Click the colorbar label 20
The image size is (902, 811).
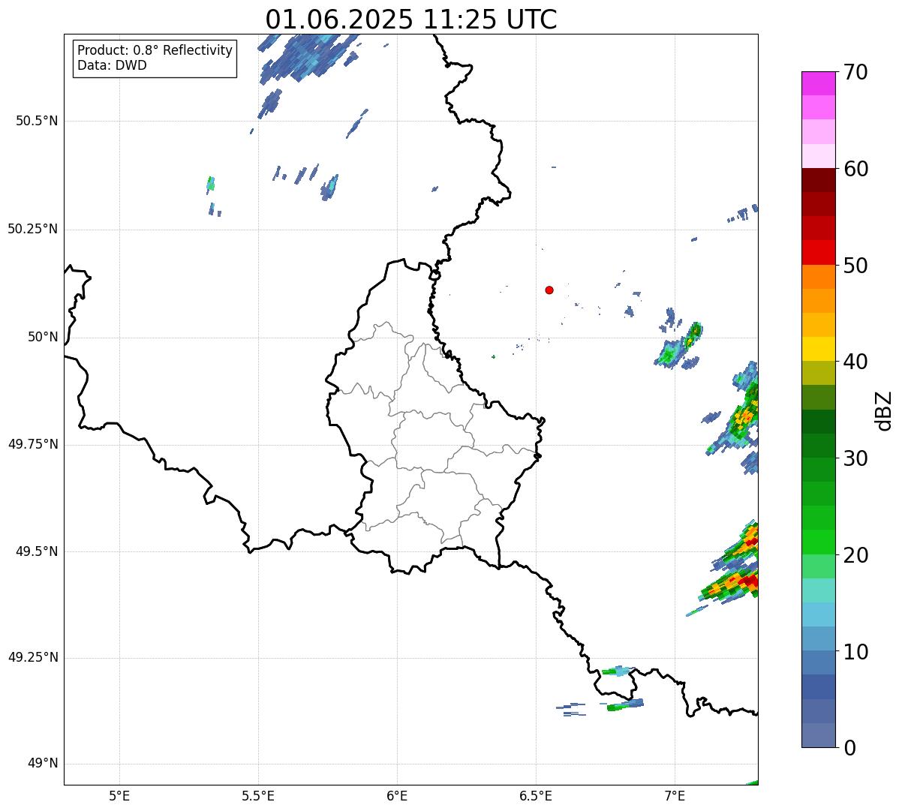pyautogui.click(x=855, y=555)
